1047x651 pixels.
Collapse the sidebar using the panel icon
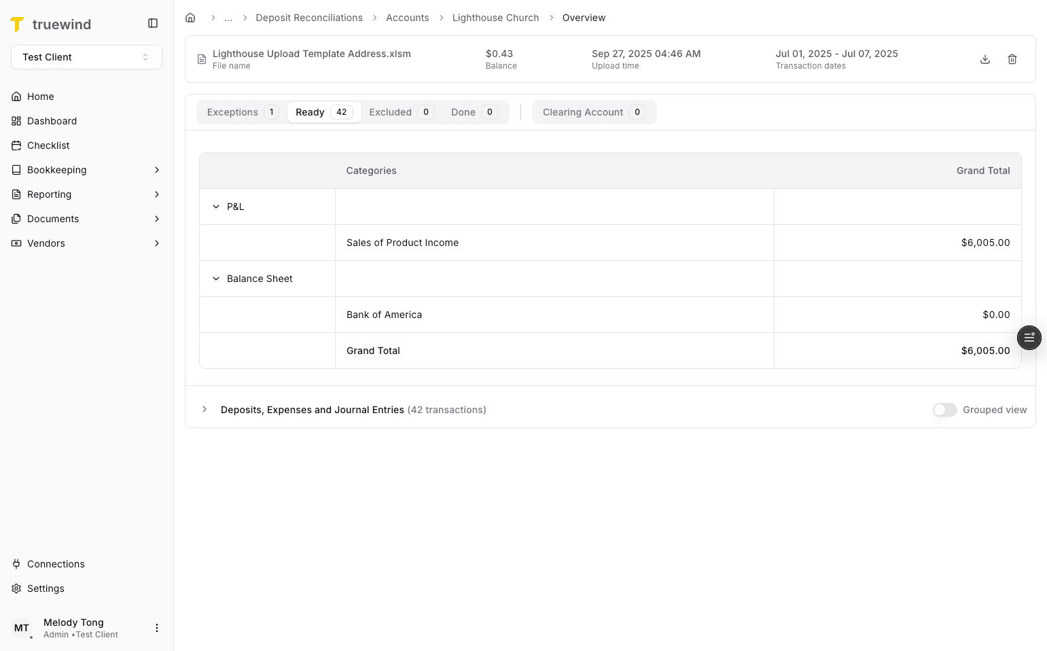[x=153, y=22]
